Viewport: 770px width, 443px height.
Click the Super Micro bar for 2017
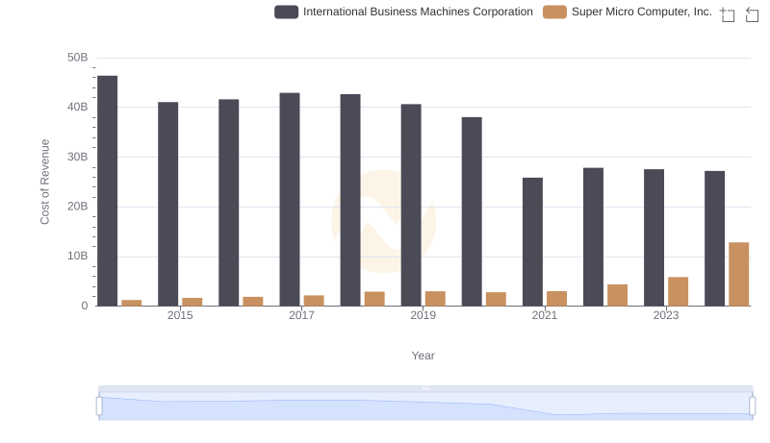(314, 301)
